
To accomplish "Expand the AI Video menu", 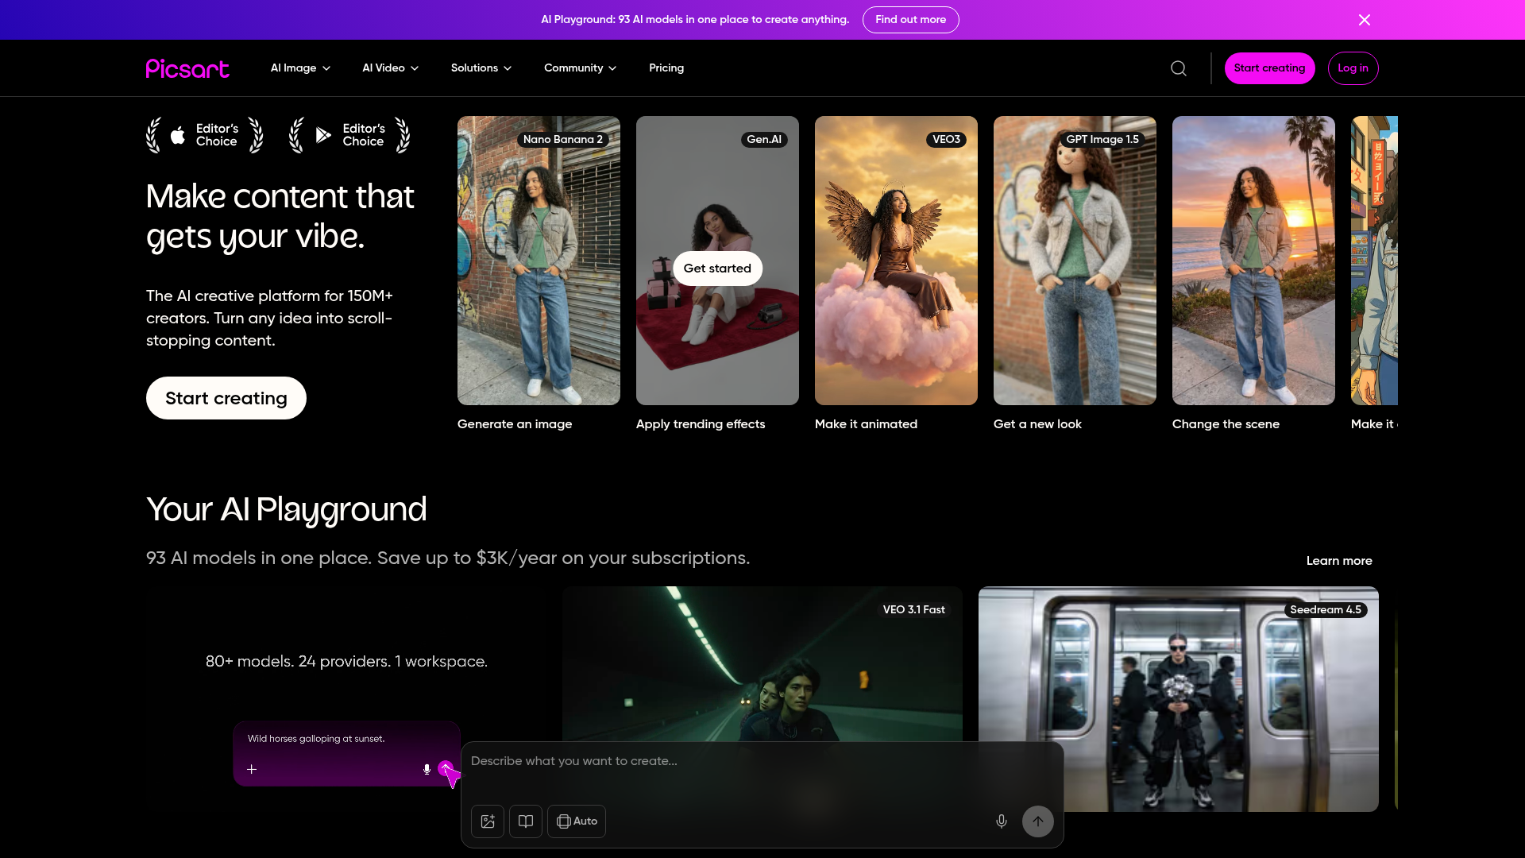I will click(389, 68).
